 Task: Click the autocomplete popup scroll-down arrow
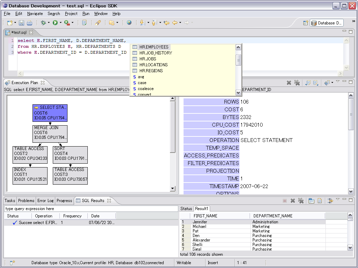click(238, 92)
